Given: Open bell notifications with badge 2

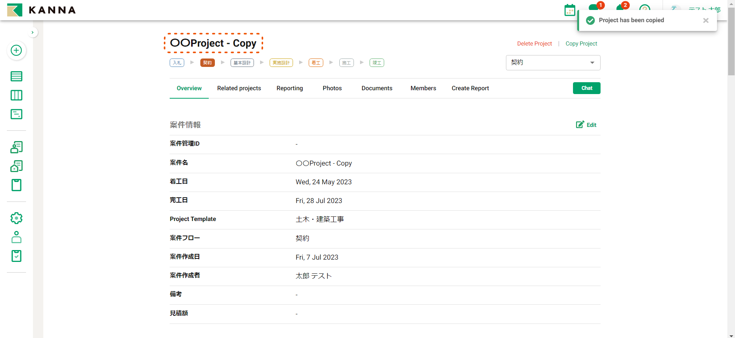Looking at the screenshot, I should tap(620, 8).
